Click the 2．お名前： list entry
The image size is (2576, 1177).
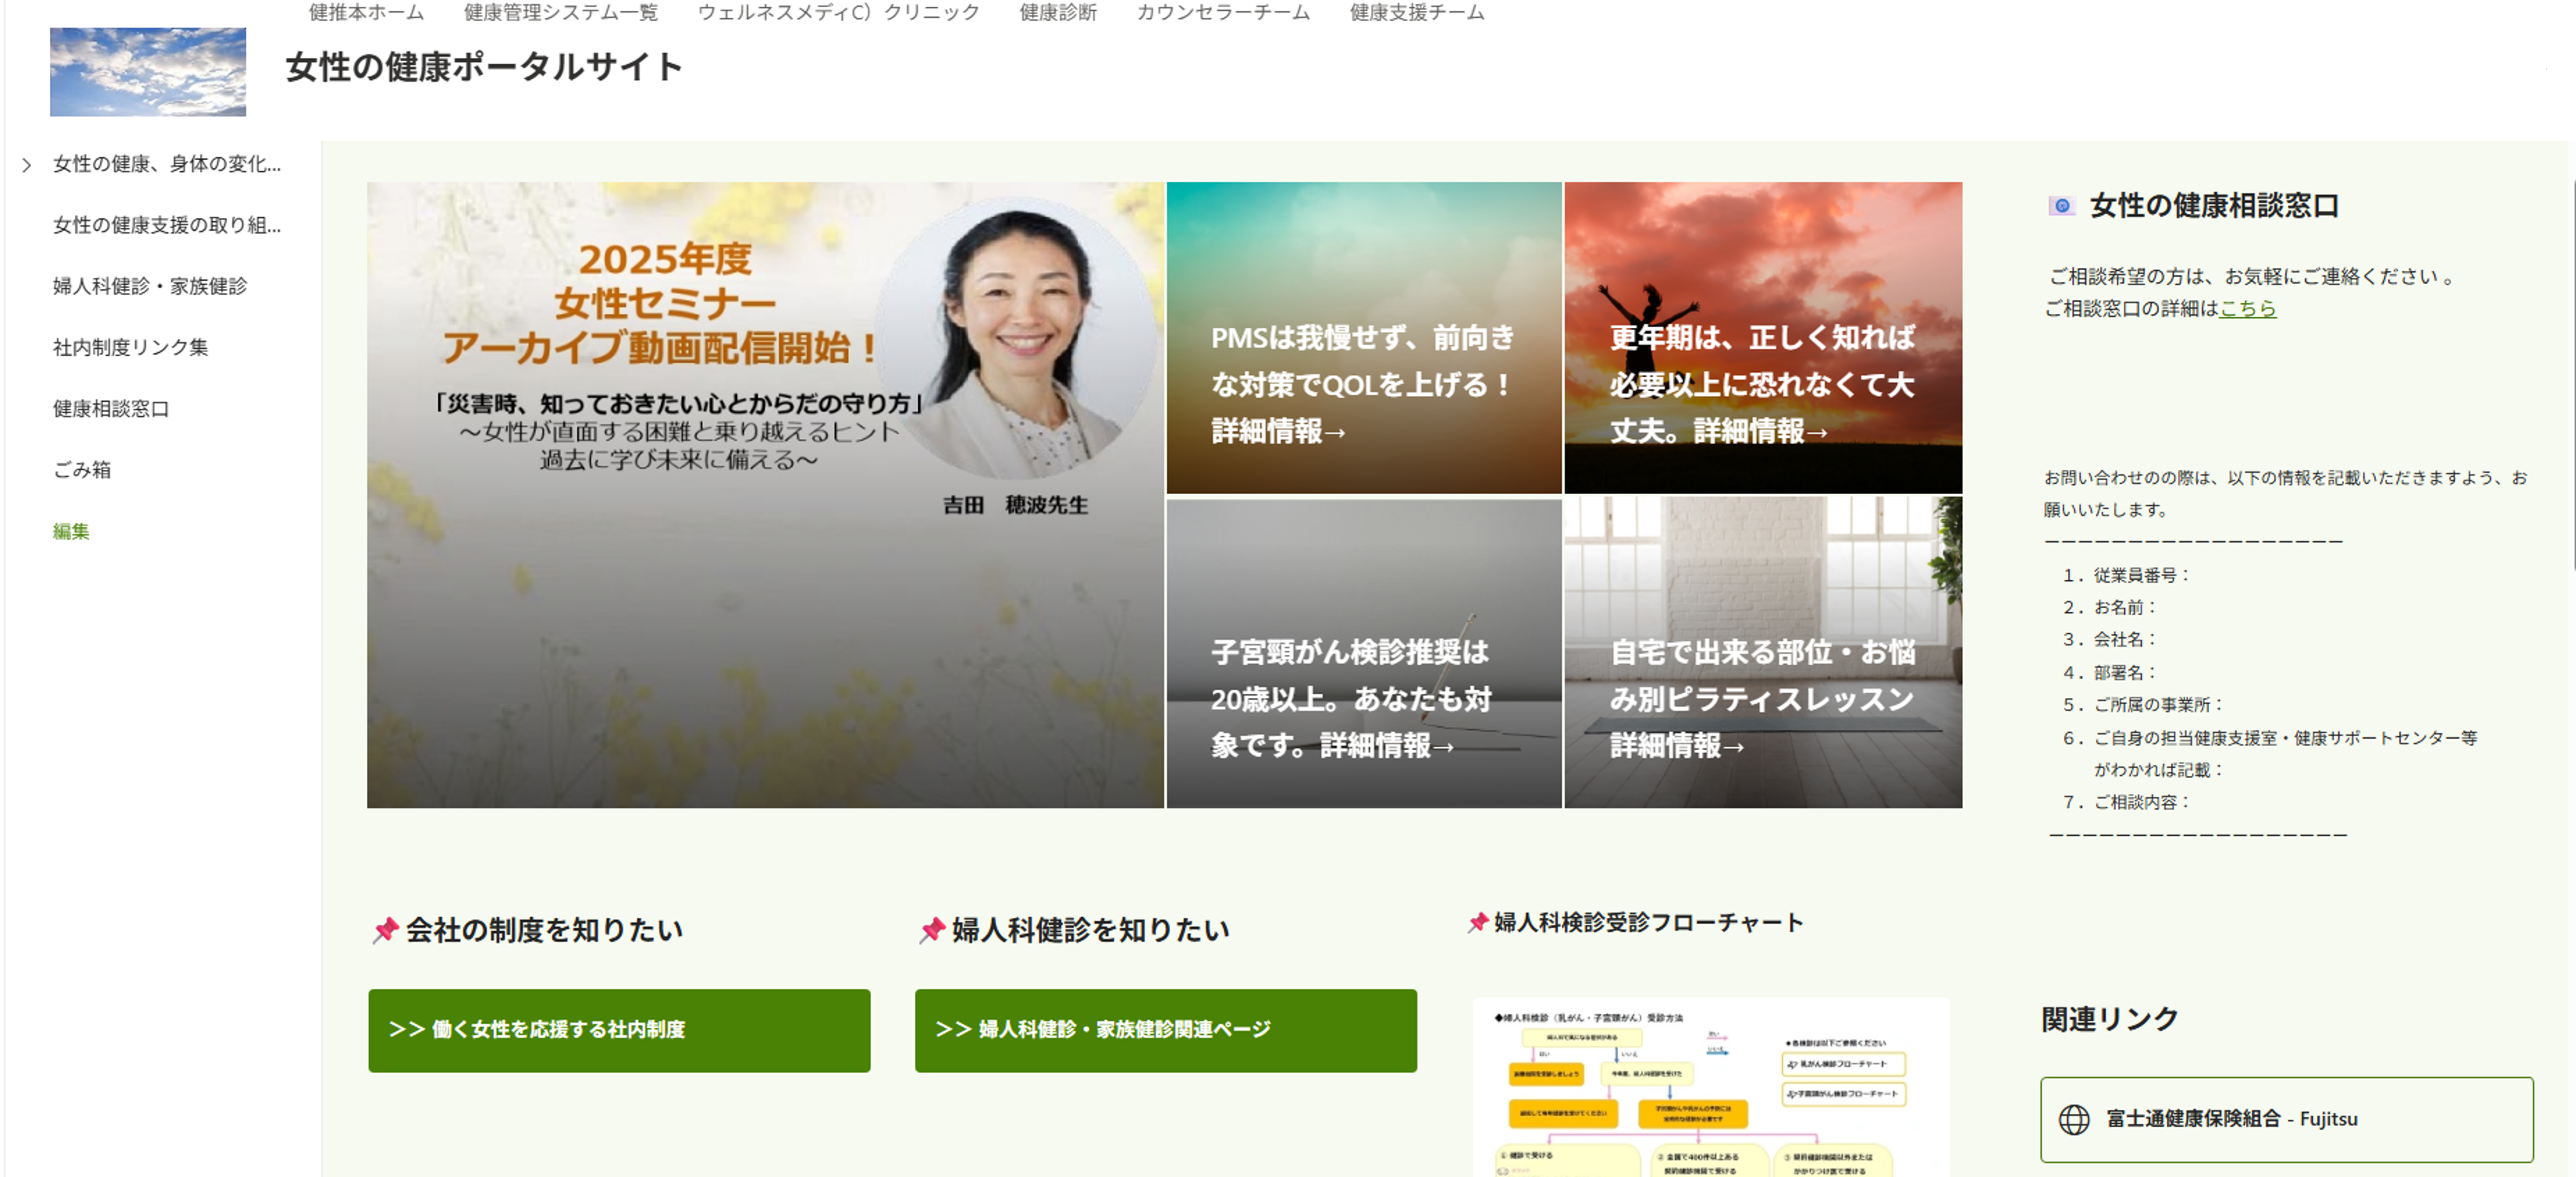(x=2111, y=607)
